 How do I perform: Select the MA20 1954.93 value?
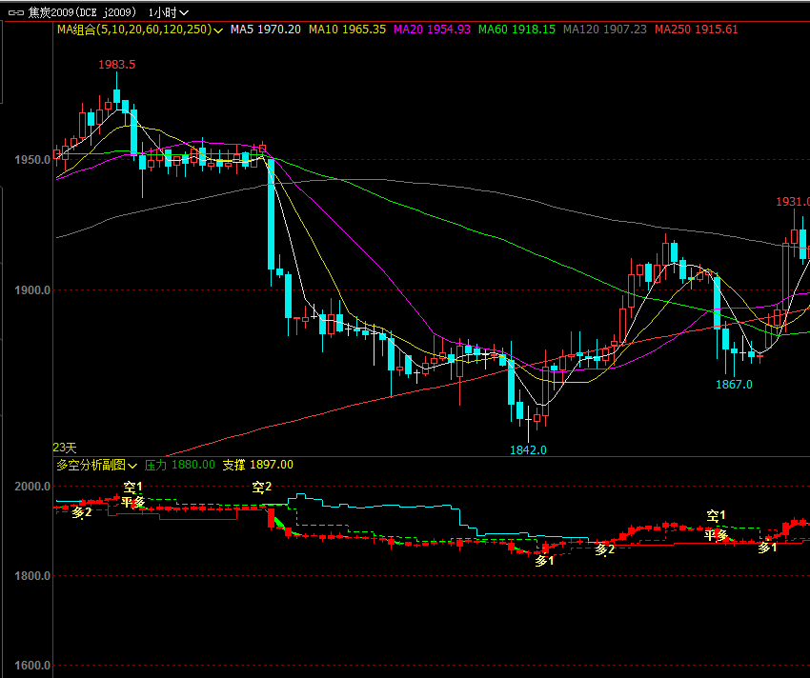click(x=432, y=30)
